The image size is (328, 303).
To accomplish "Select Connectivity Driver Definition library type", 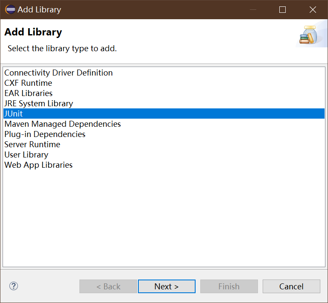I will coord(59,73).
